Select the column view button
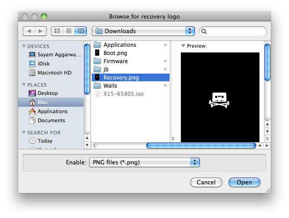This screenshot has height=218, width=289. point(81,31)
